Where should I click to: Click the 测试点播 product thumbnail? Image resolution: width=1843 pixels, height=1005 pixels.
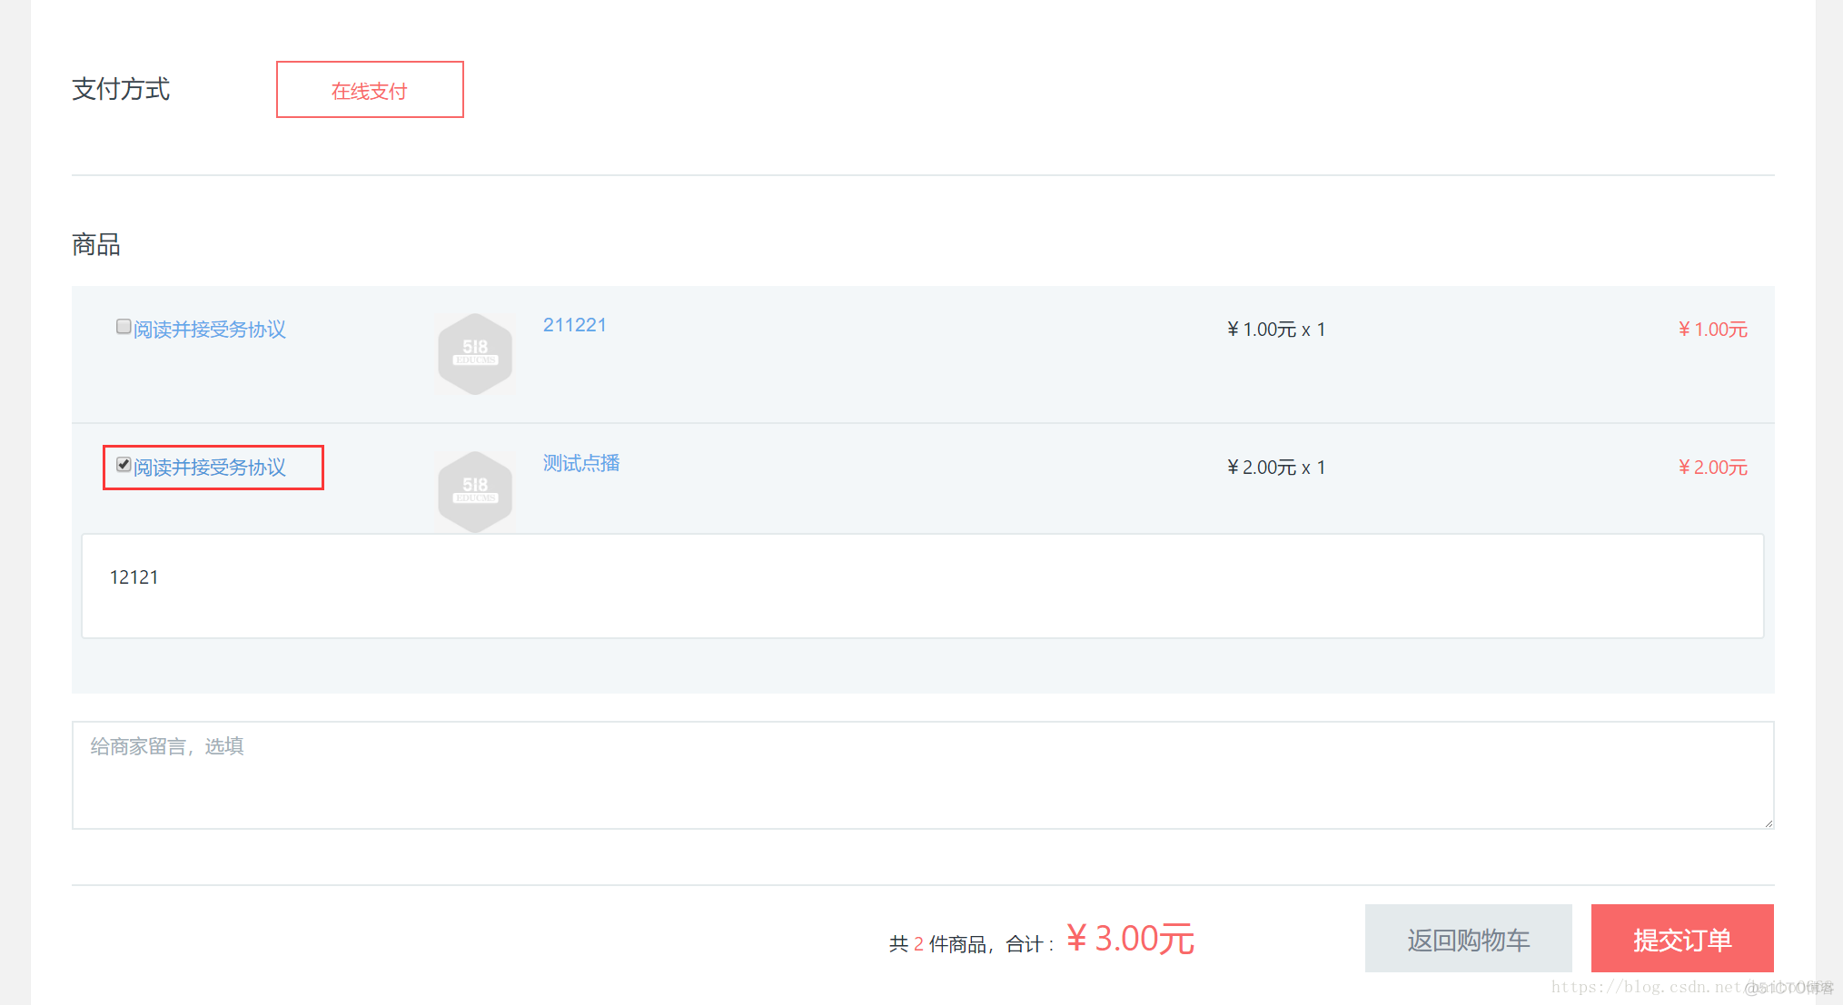tap(475, 492)
